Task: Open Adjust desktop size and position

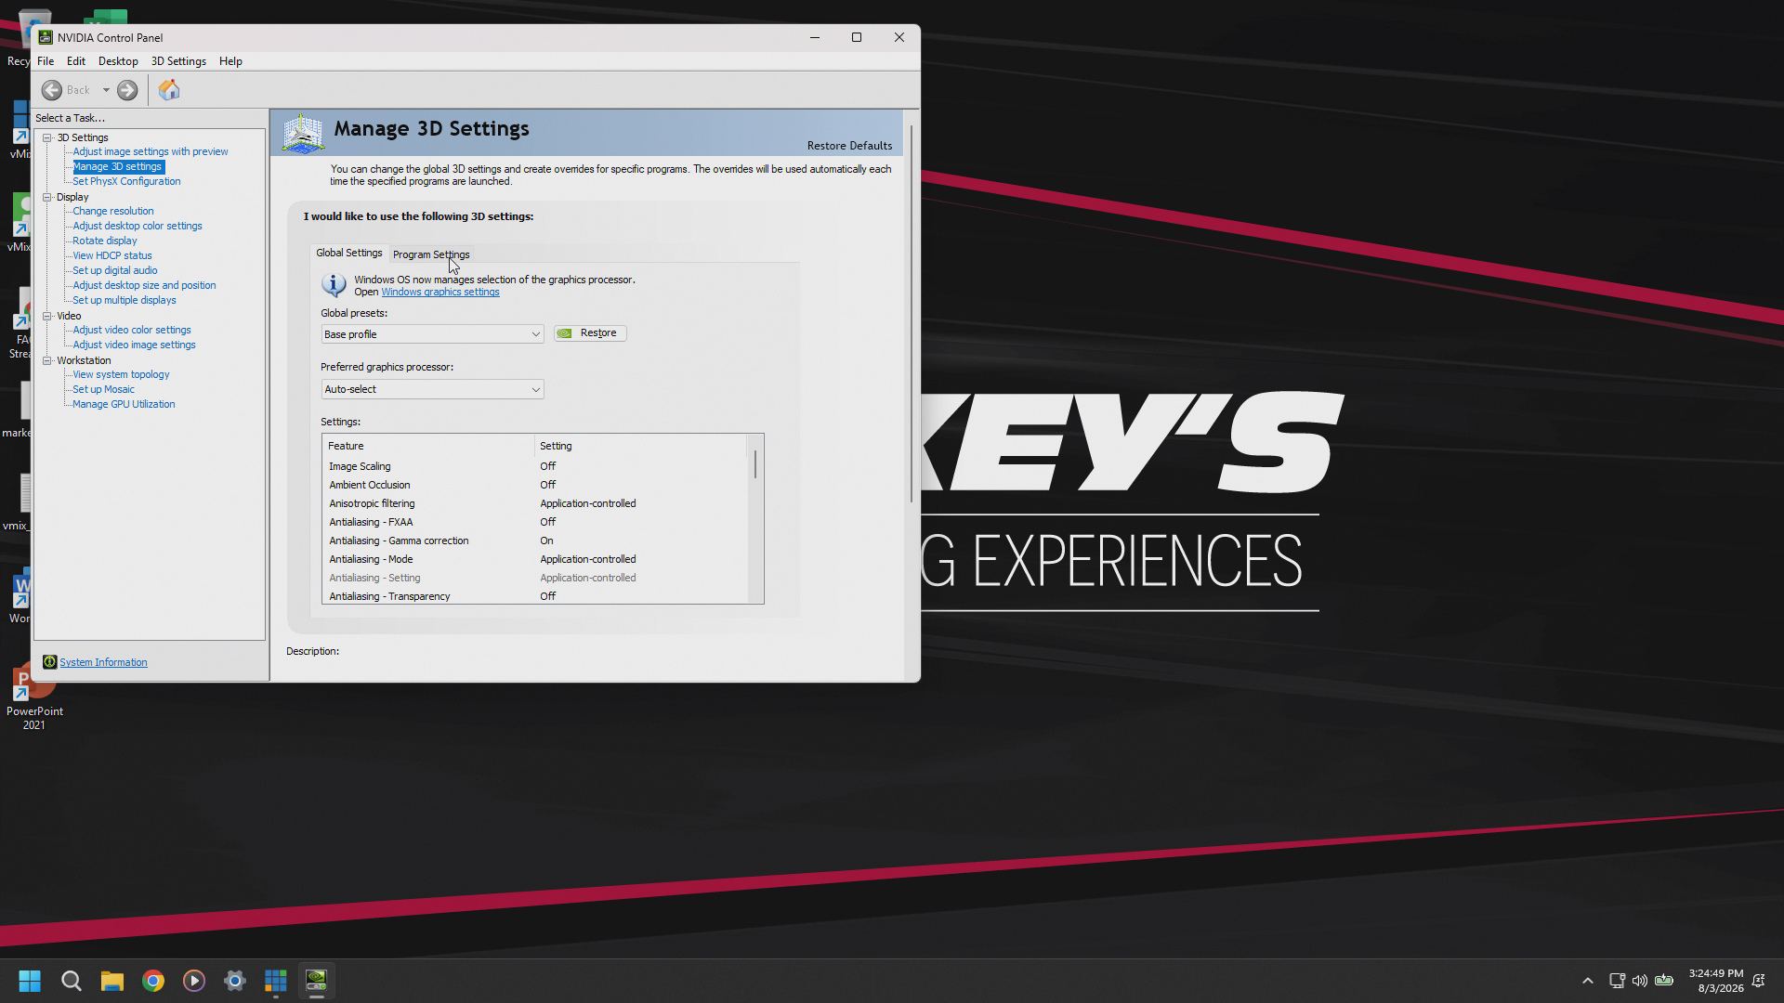Action: pyautogui.click(x=144, y=285)
